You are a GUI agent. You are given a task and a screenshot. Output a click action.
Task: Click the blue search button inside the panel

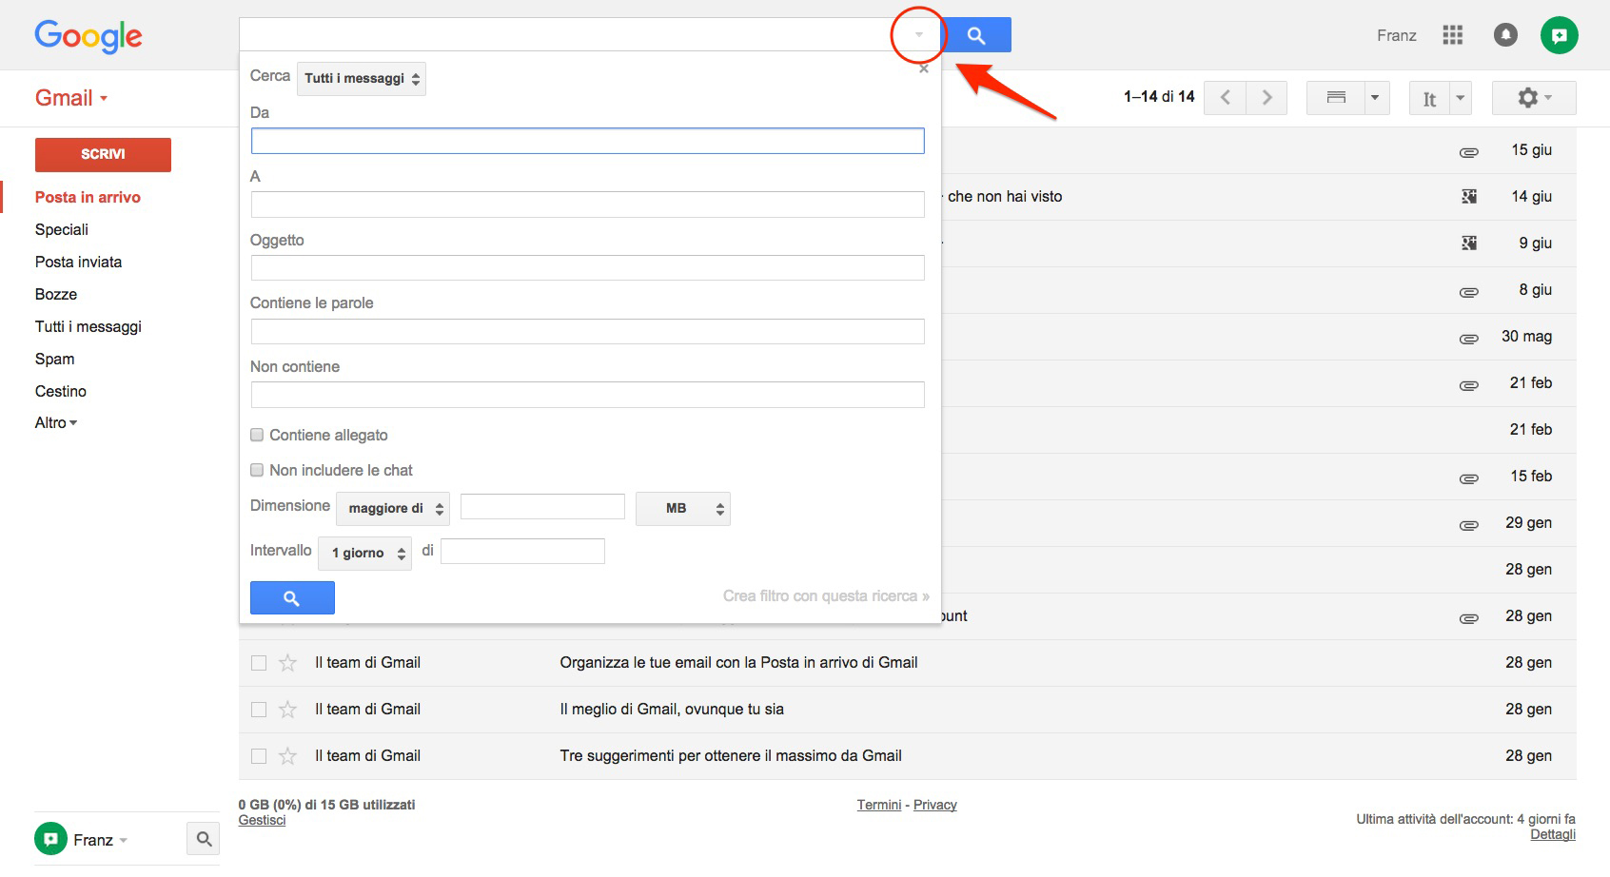click(x=292, y=597)
